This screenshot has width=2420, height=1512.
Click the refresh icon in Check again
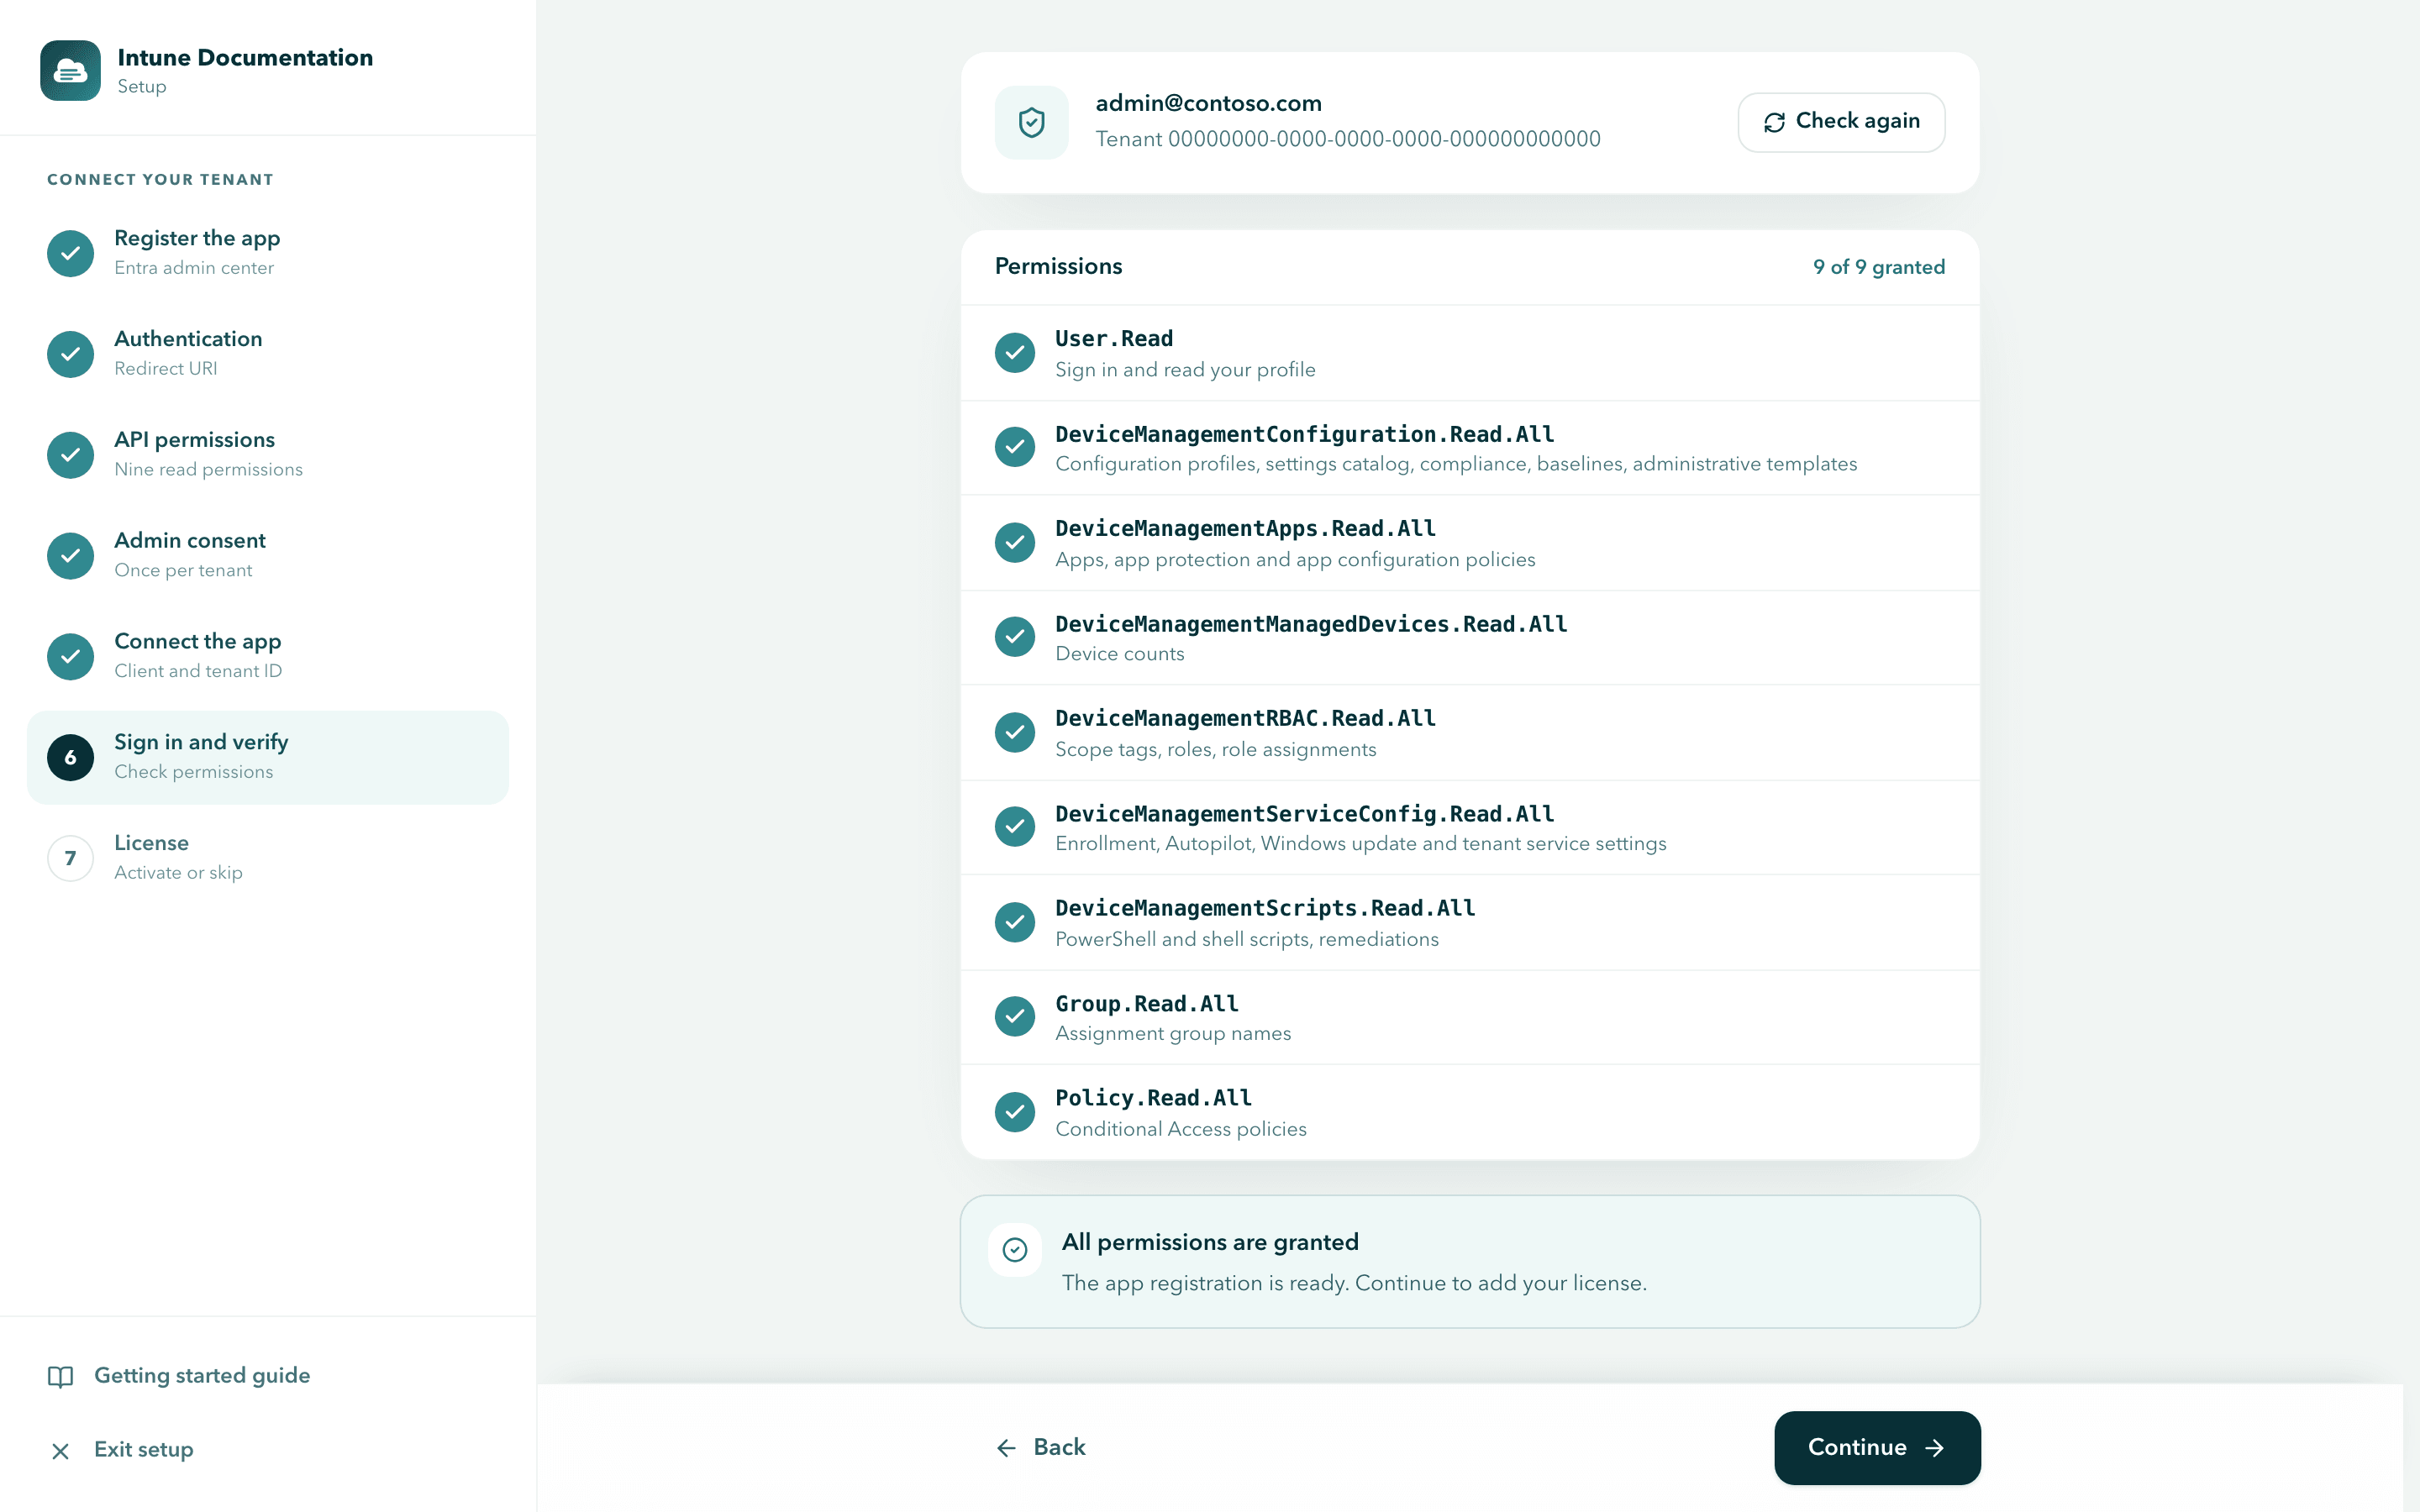click(1774, 122)
